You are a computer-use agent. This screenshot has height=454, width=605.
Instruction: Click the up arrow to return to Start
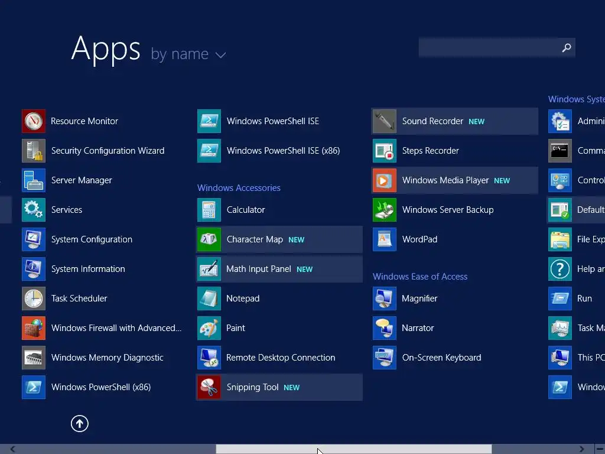(80, 423)
